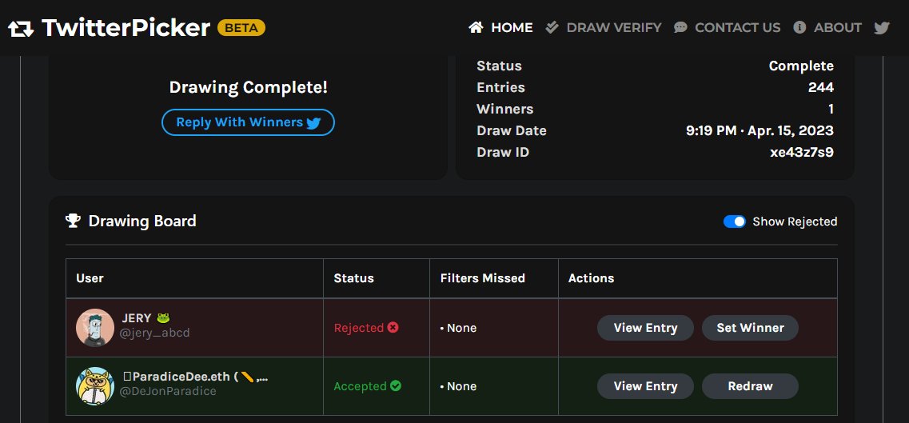Image resolution: width=909 pixels, height=423 pixels.
Task: Open the ABOUT menu item
Action: coord(838,27)
